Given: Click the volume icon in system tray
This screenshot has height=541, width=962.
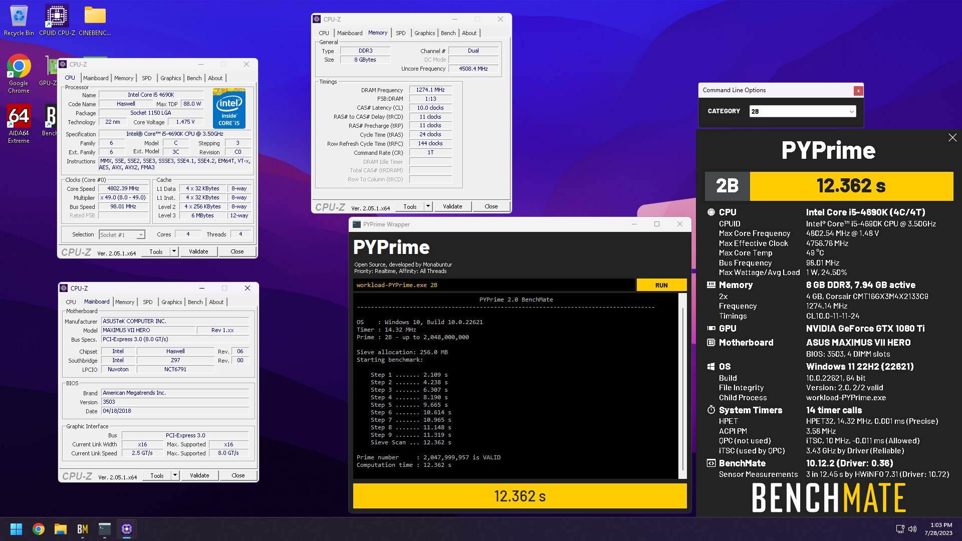Looking at the screenshot, I should click(x=912, y=529).
